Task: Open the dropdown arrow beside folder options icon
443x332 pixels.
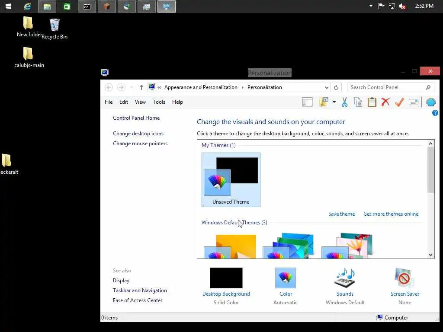Action: [x=334, y=102]
